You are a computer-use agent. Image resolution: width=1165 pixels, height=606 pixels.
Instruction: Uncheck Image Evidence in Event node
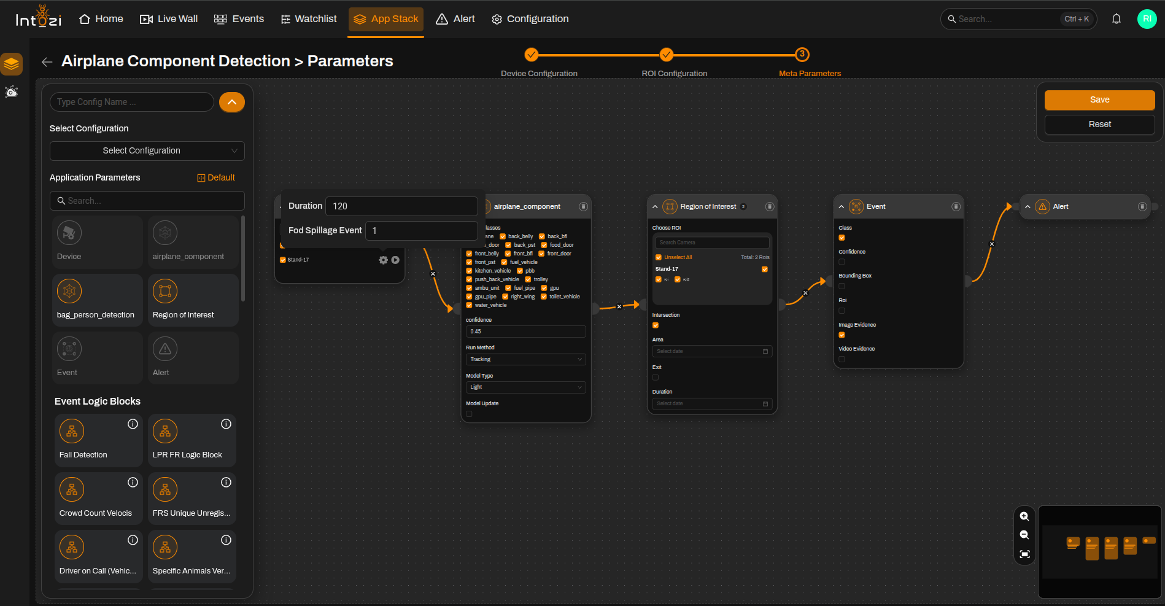pyautogui.click(x=842, y=335)
